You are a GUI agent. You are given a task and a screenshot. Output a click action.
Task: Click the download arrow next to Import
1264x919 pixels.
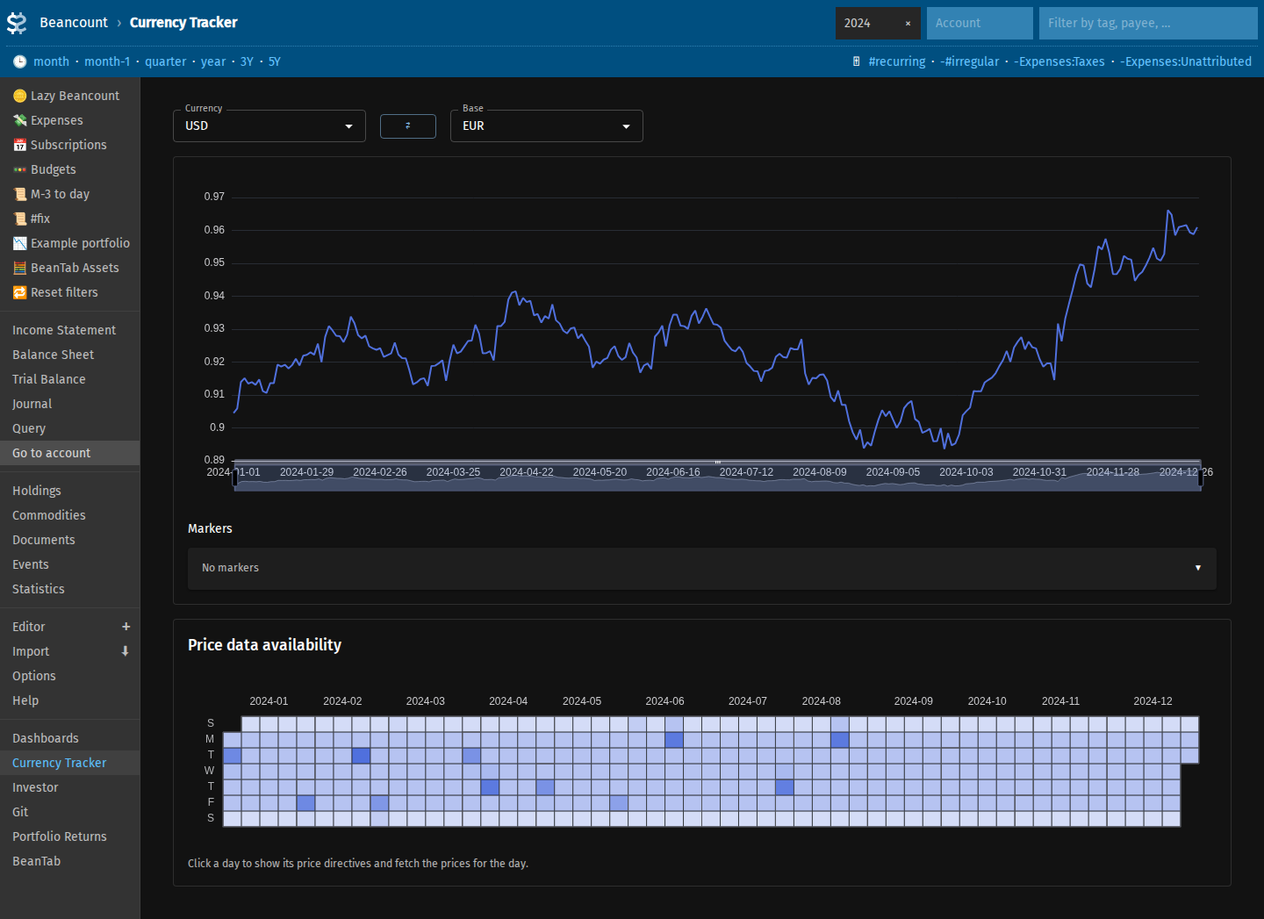(126, 651)
